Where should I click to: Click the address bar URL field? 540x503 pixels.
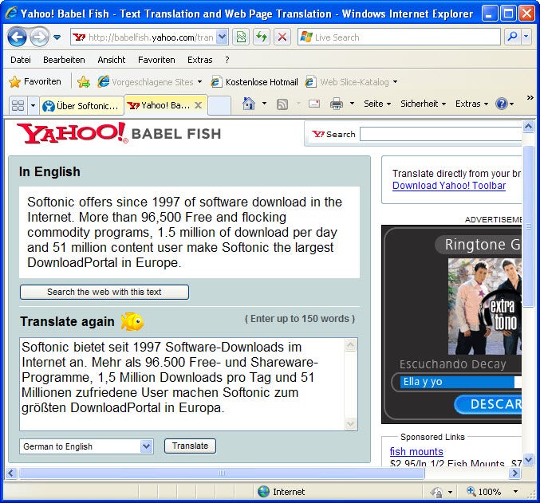pos(144,37)
